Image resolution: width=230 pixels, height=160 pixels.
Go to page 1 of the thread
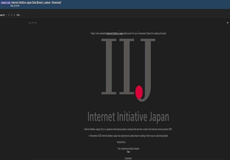point(6,15)
